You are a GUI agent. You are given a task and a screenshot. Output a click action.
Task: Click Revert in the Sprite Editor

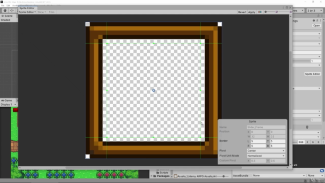242,12
